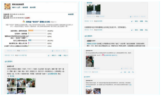This screenshot has height=96, width=161.
Task: Click the colorful bar chart icon beside poll title
Action: [x=24, y=21]
